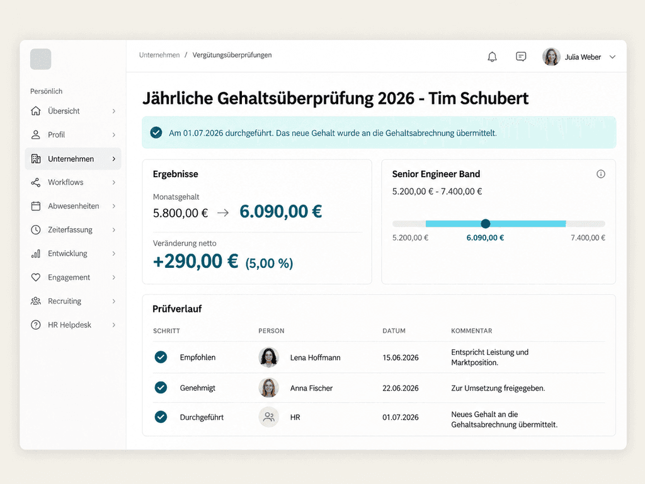Viewport: 645px width, 484px height.
Task: Expand the Profil chevron
Action: click(114, 135)
